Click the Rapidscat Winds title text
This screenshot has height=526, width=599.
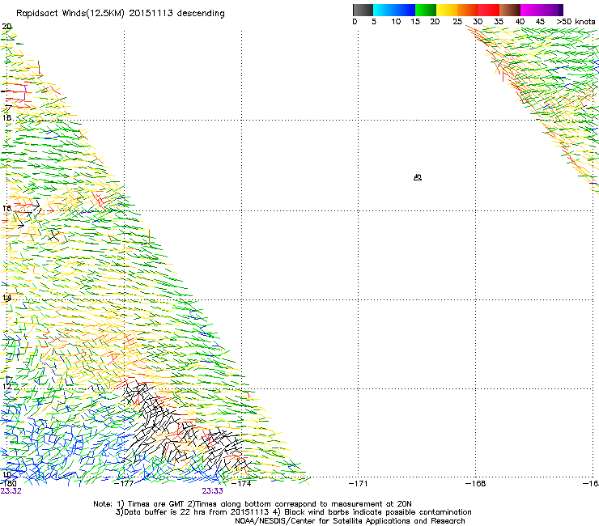click(121, 14)
